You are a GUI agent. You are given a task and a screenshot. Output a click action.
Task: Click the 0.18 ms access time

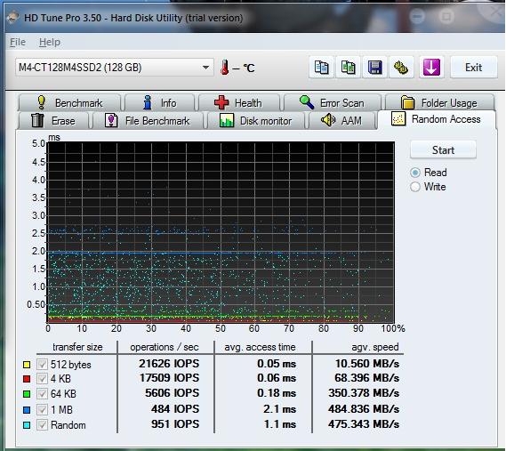click(x=277, y=393)
